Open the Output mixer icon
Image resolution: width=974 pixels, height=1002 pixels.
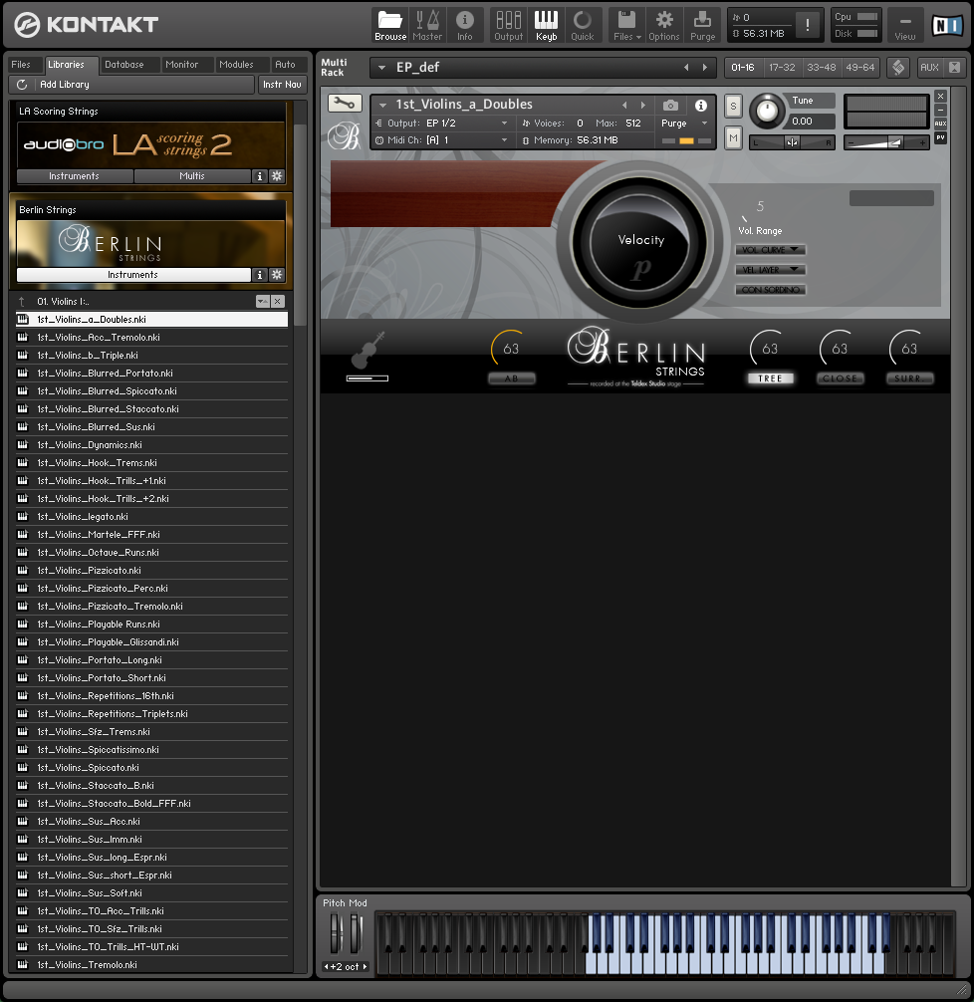[x=509, y=26]
